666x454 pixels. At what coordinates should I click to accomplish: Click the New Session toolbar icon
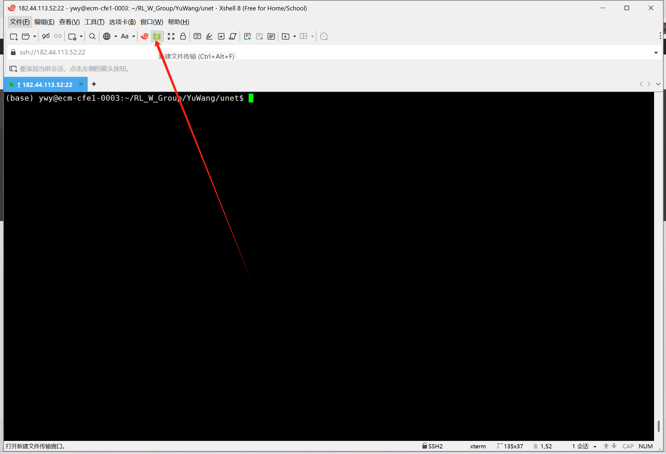[x=14, y=36]
